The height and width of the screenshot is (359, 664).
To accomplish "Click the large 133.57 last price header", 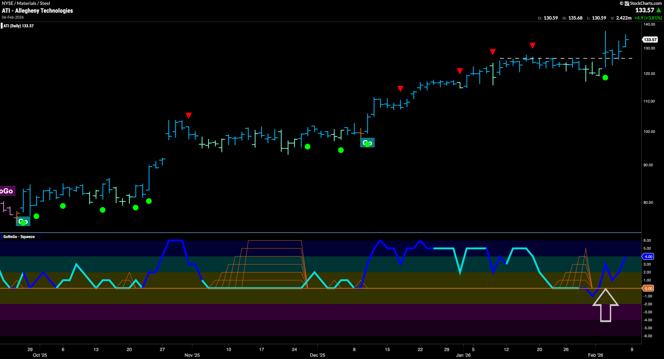I will tap(645, 10).
